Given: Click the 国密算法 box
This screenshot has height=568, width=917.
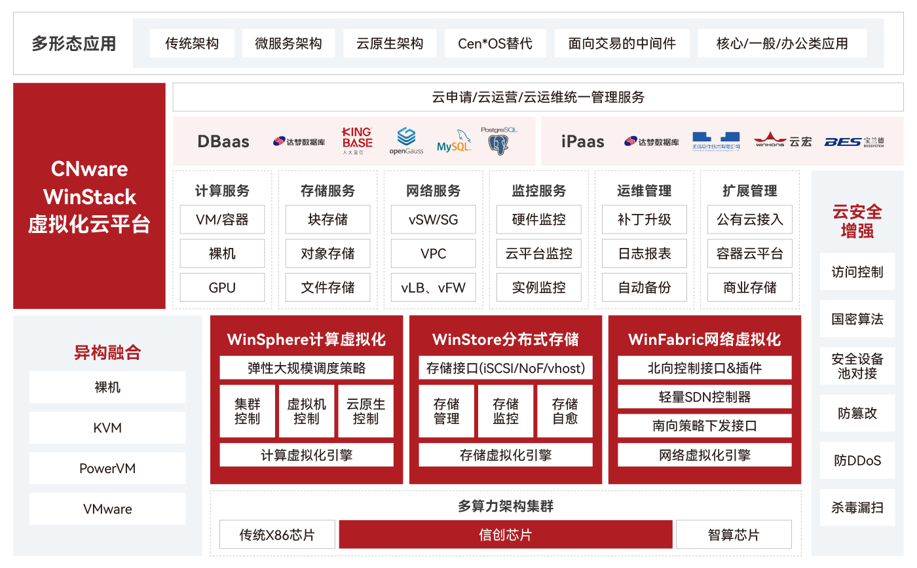Looking at the screenshot, I should pyautogui.click(x=857, y=319).
